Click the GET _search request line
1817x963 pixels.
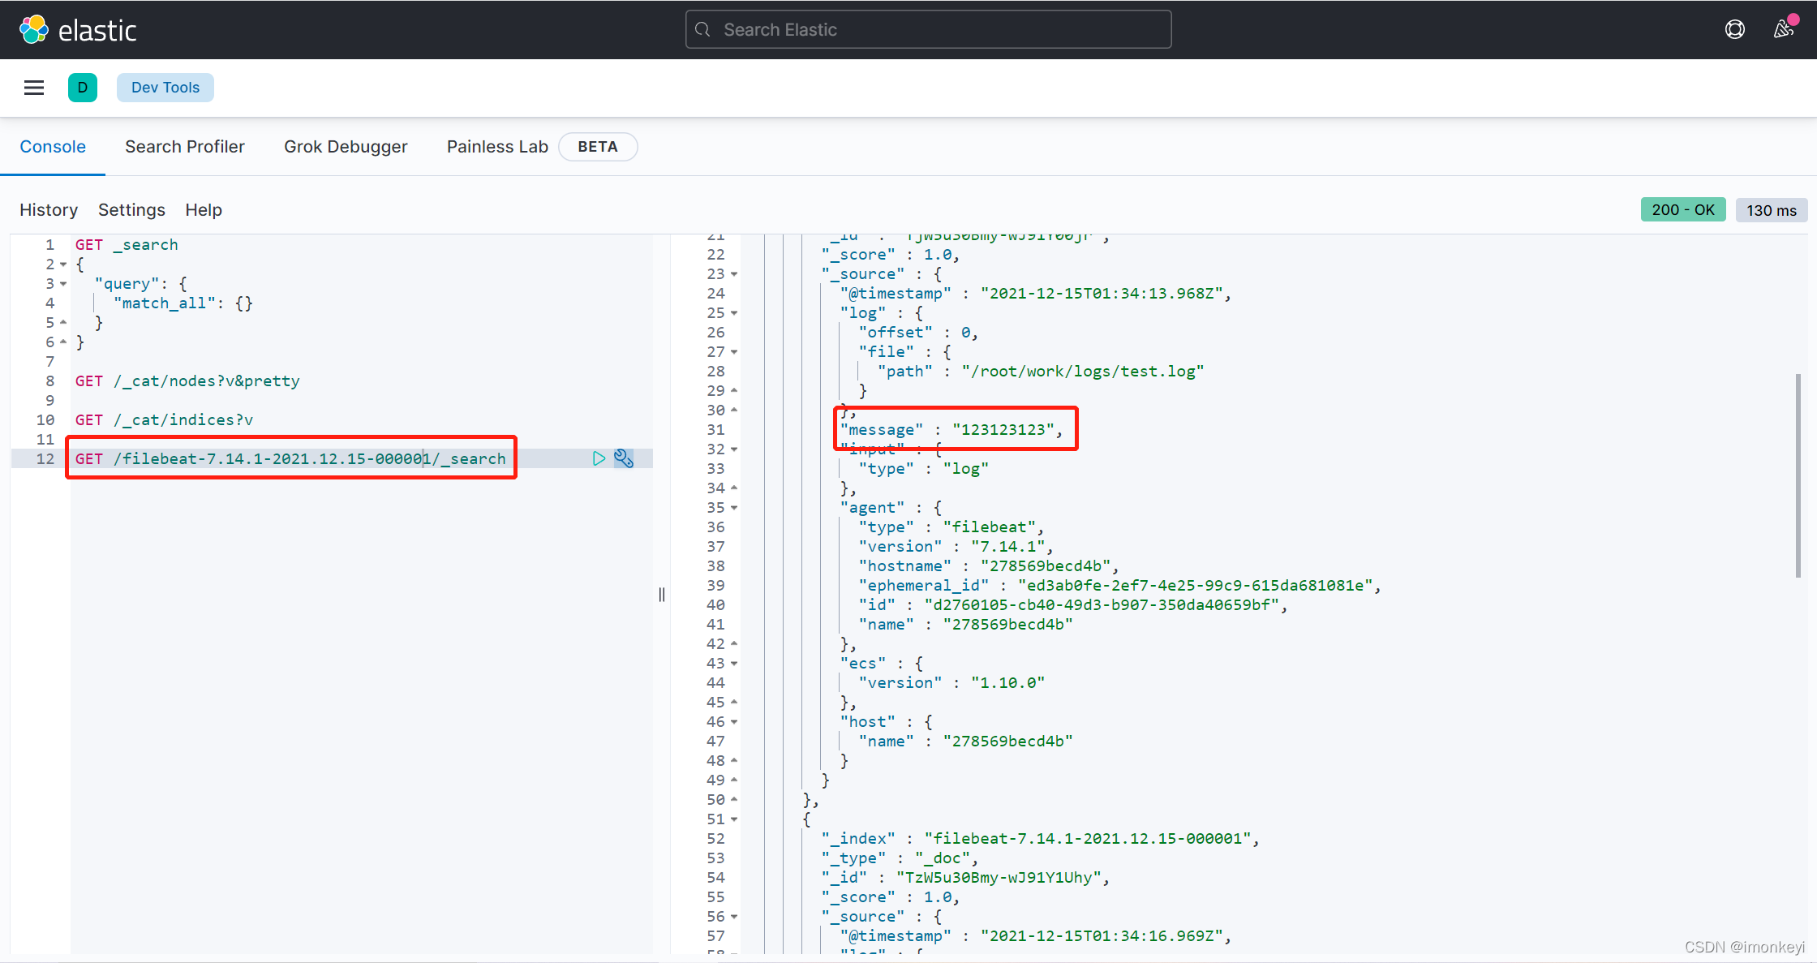click(x=127, y=245)
